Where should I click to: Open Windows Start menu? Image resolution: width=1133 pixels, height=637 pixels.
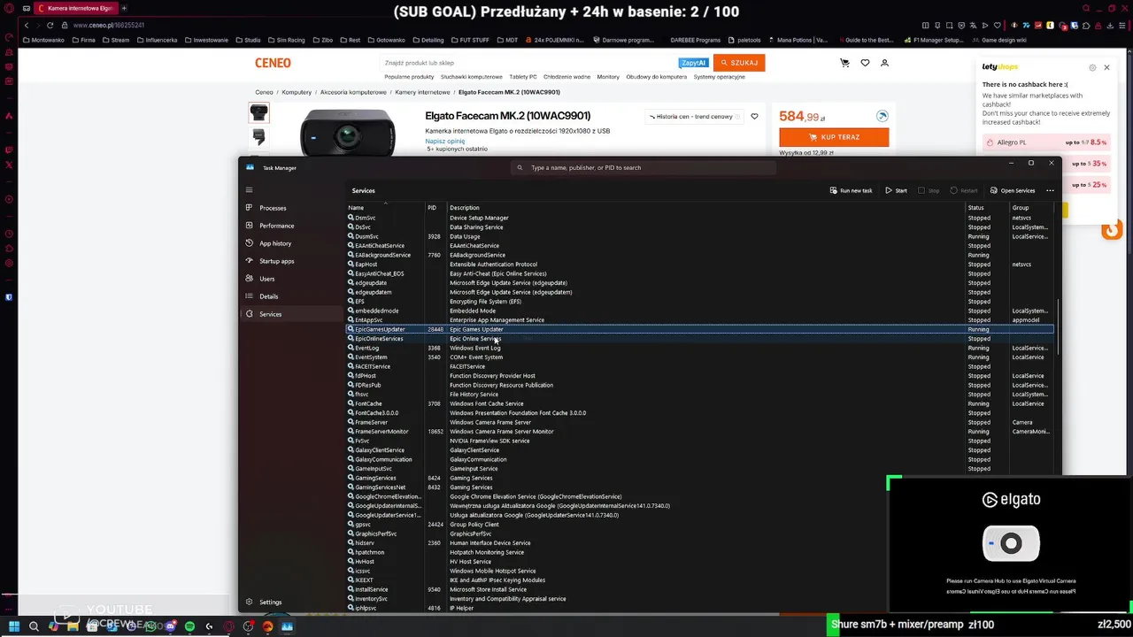(x=14, y=626)
